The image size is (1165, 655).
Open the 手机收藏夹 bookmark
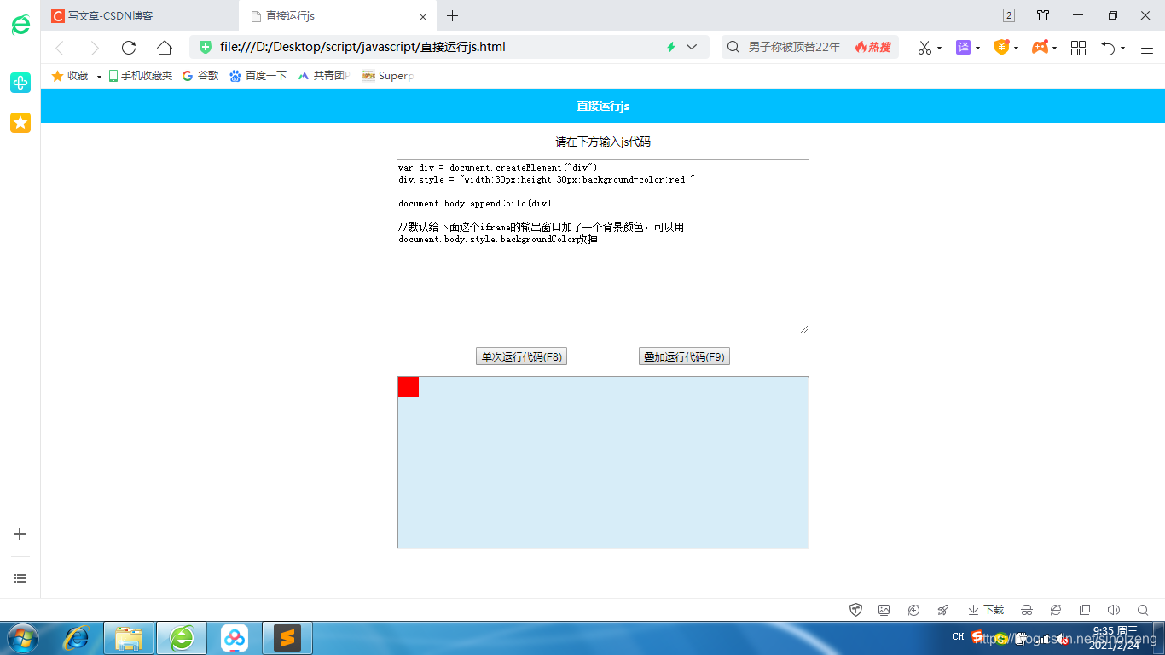coord(141,76)
